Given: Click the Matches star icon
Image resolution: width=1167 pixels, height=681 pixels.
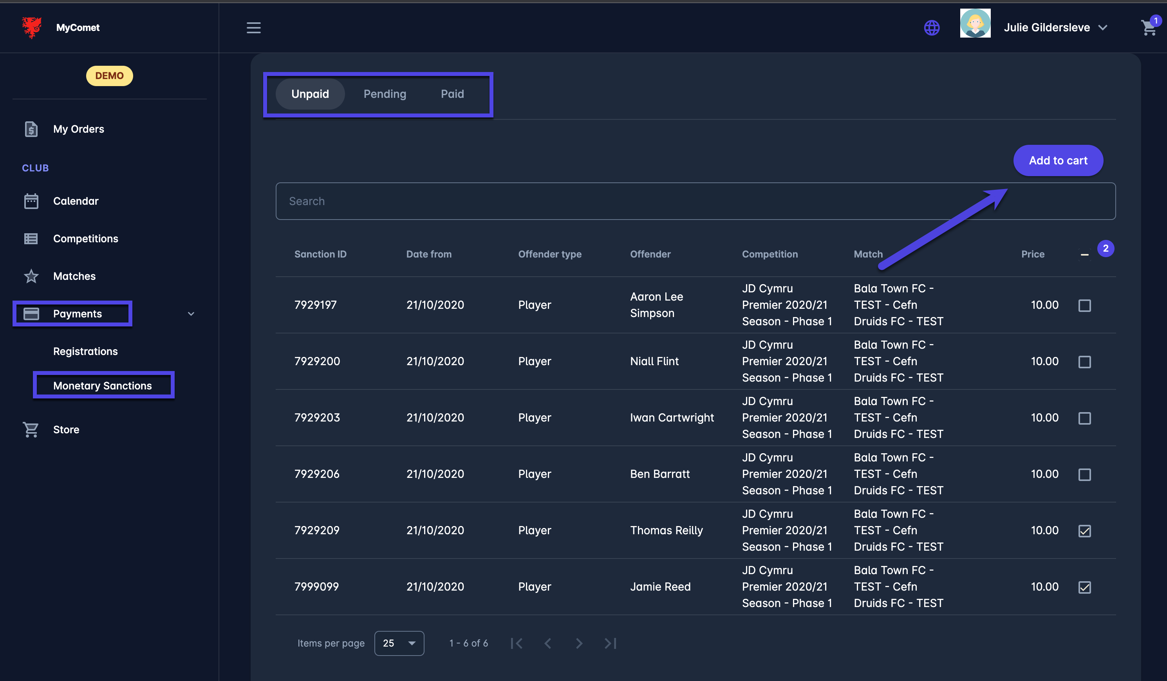Looking at the screenshot, I should (31, 276).
